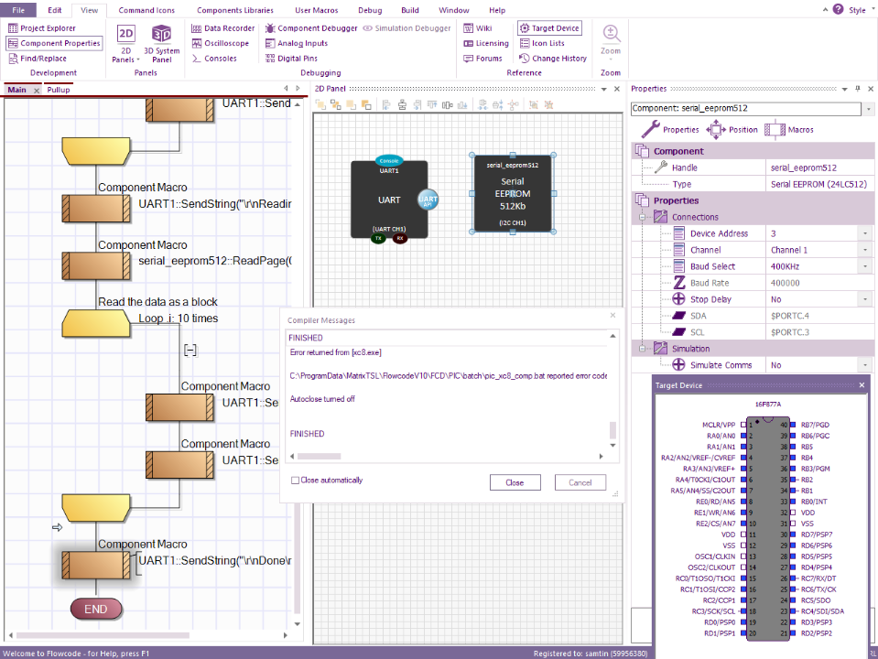Close the Target Device panel

tap(862, 385)
